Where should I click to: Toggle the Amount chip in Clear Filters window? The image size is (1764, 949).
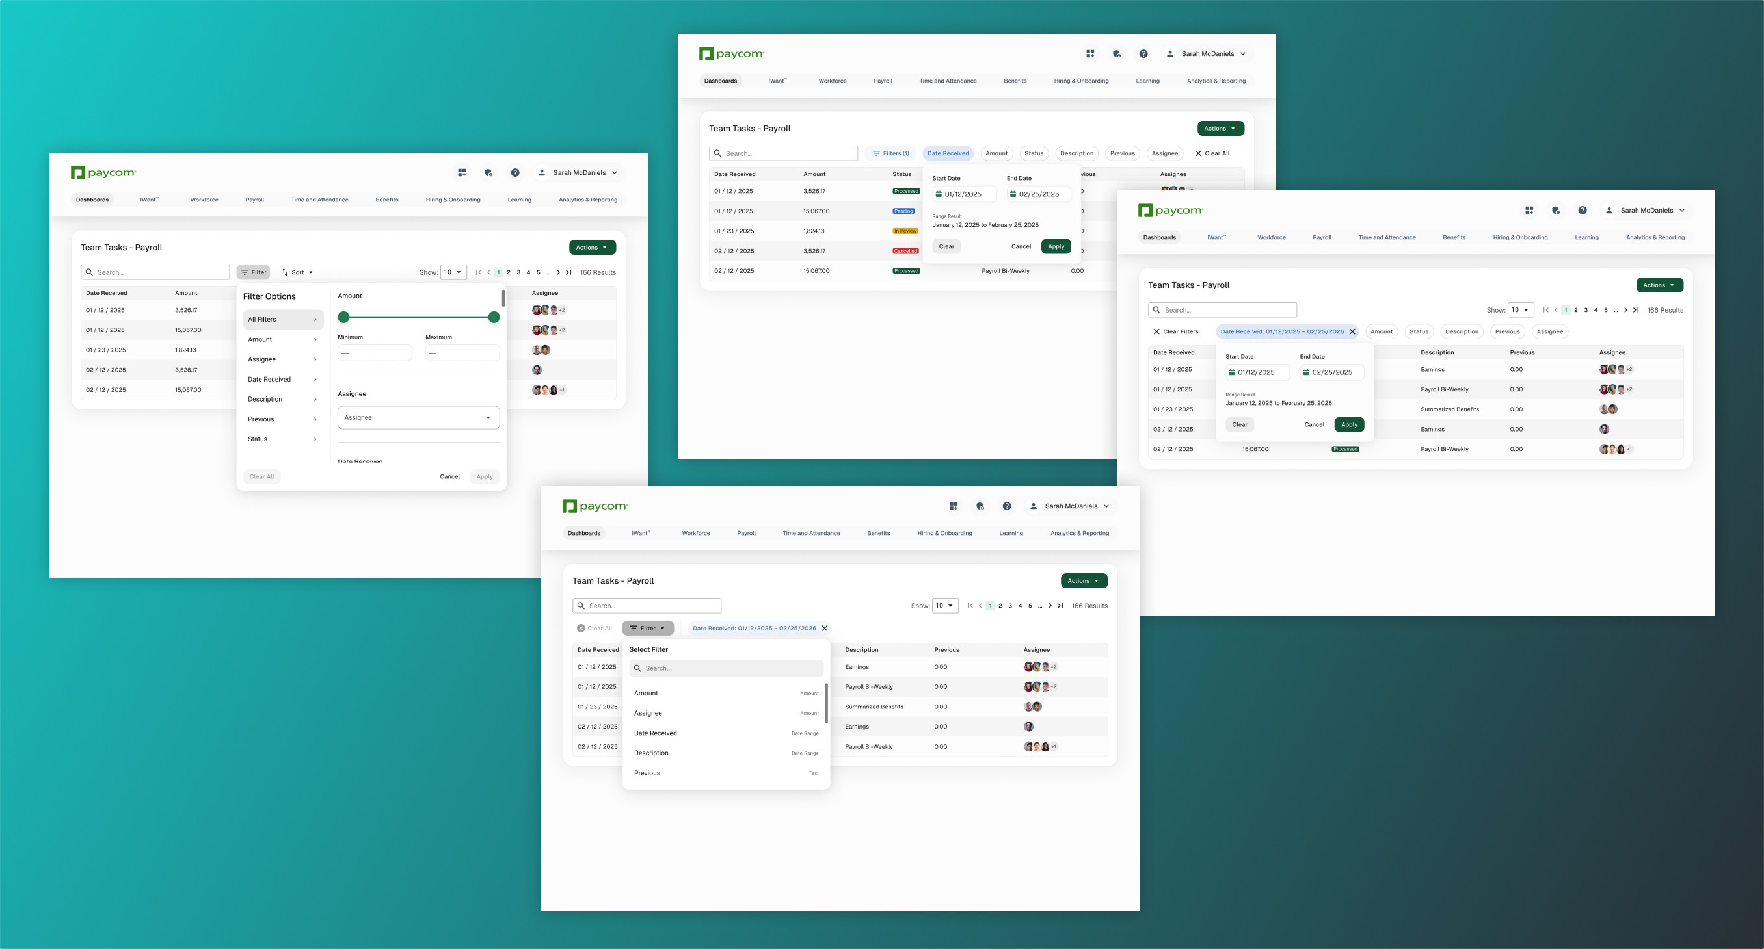pyautogui.click(x=1381, y=332)
